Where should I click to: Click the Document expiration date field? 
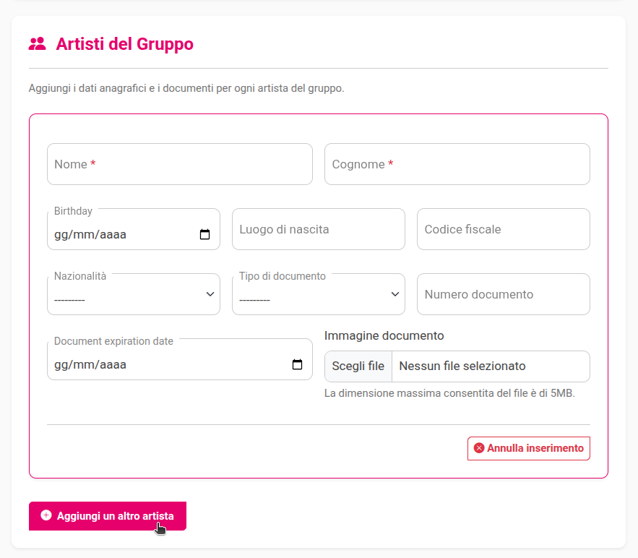(x=180, y=359)
